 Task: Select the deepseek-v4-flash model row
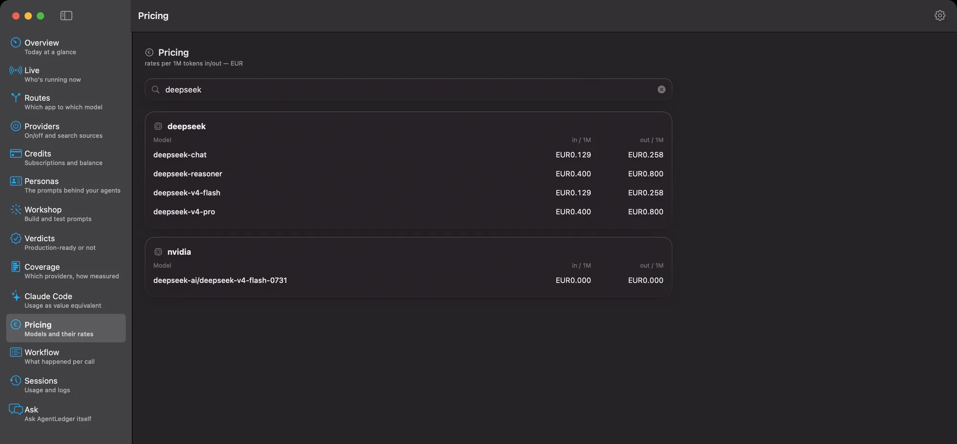(408, 193)
